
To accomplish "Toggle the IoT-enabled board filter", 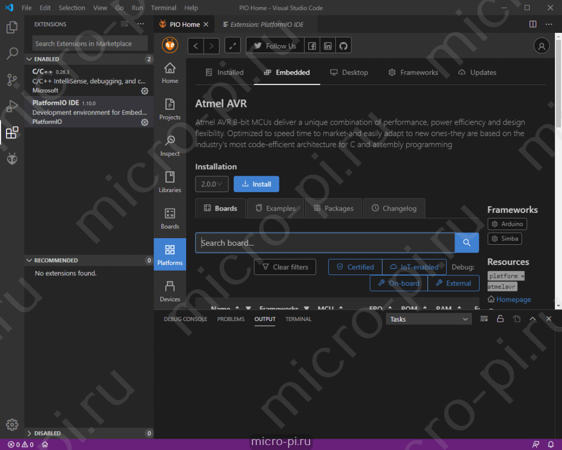I will tap(414, 267).
